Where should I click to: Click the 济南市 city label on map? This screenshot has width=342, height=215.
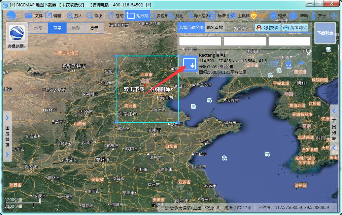click(x=154, y=130)
